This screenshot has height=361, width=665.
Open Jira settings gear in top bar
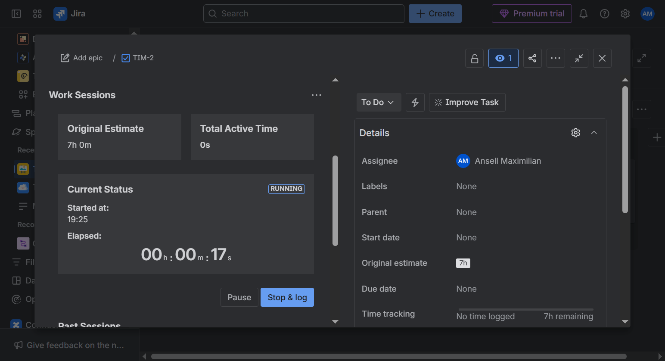tap(625, 14)
